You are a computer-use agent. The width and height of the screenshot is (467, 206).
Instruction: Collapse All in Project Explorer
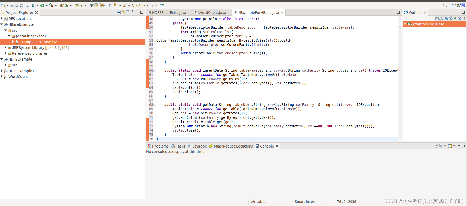119,12
